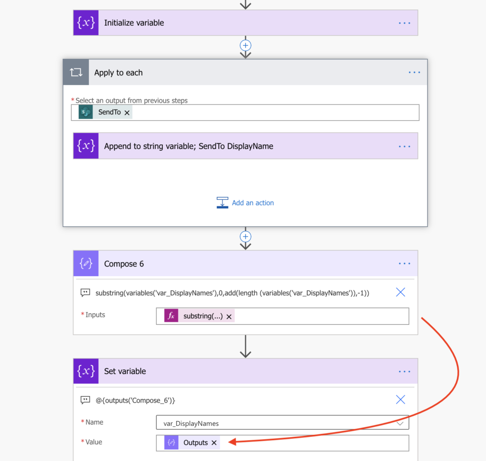Focus the Compose 6 Inputs field
The image size is (486, 461).
(x=282, y=316)
